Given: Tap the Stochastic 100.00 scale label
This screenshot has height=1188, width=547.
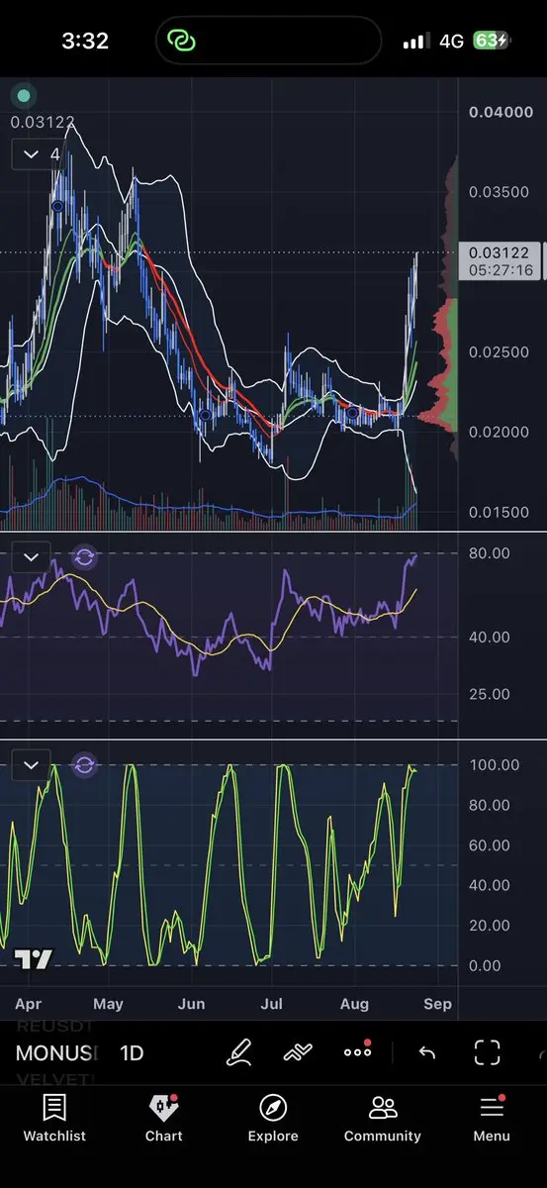Looking at the screenshot, I should [x=494, y=764].
